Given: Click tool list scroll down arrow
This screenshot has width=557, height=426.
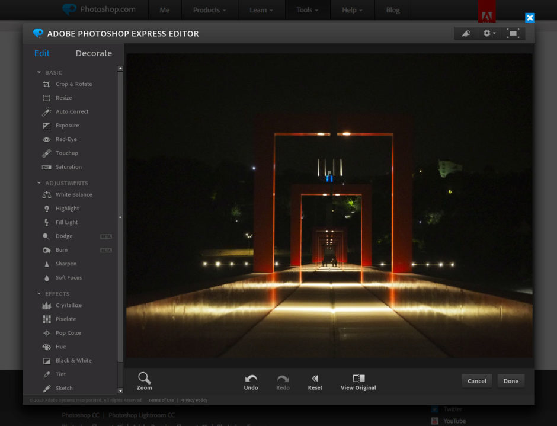Looking at the screenshot, I should tap(120, 391).
